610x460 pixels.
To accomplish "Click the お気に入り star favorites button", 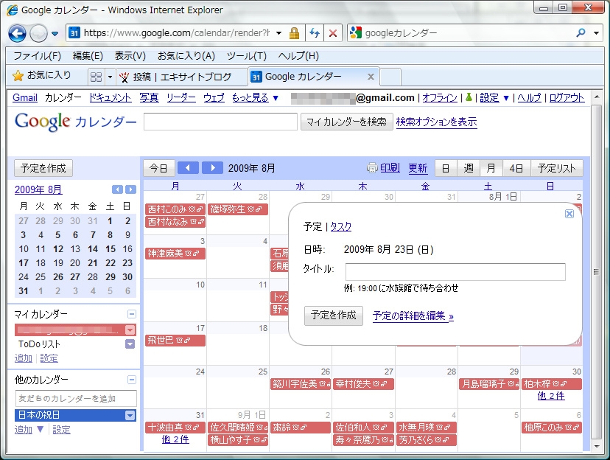I will point(41,75).
